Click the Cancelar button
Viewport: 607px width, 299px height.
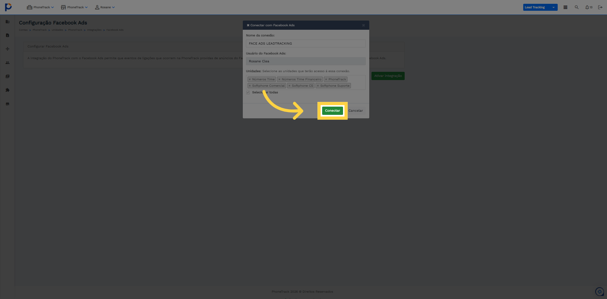pos(356,111)
